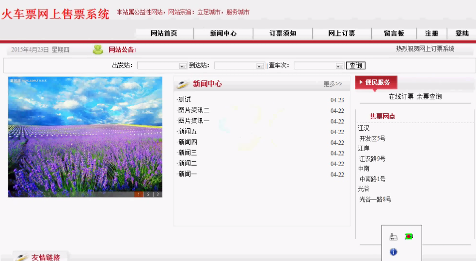Click the 友情链接 section heading
The image size is (476, 261).
pyautogui.click(x=46, y=257)
